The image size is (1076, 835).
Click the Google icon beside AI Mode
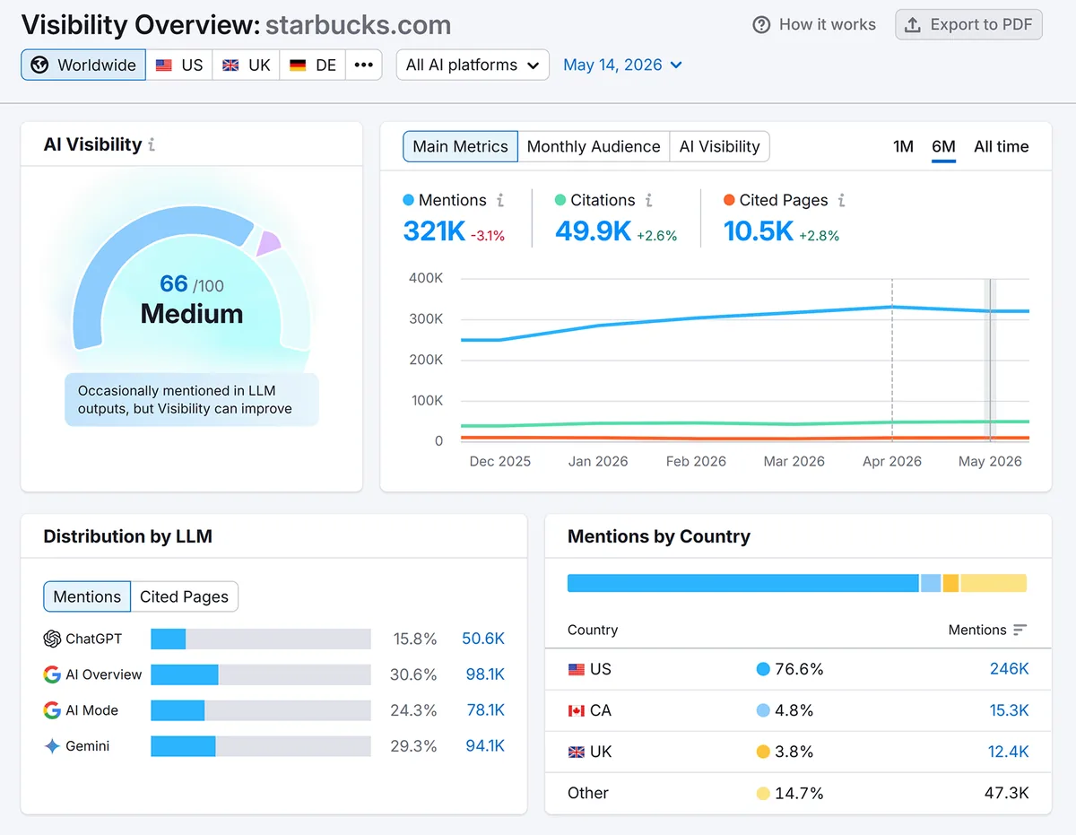pyautogui.click(x=52, y=710)
